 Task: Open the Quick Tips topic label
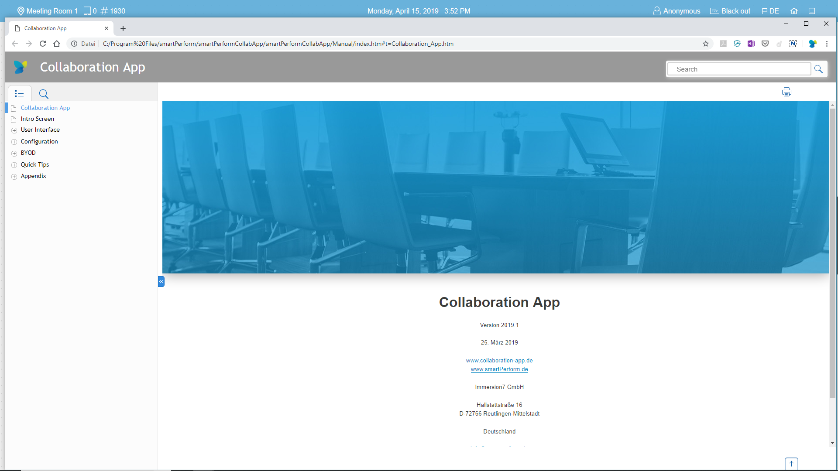(x=35, y=164)
